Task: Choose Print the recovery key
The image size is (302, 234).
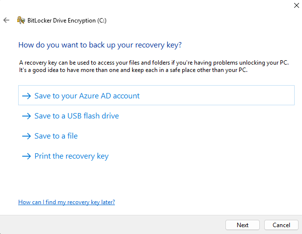Action: point(72,156)
